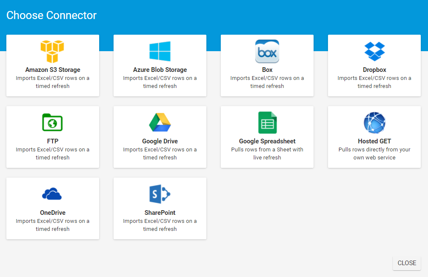Image resolution: width=428 pixels, height=277 pixels.
Task: Select the Dropbox connector title
Action: pos(375,70)
